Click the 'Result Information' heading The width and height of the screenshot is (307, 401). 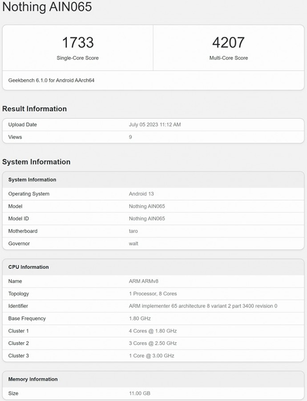[x=34, y=109]
